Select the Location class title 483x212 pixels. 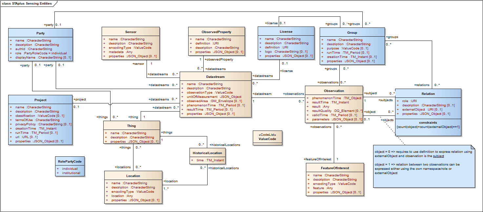133,176
